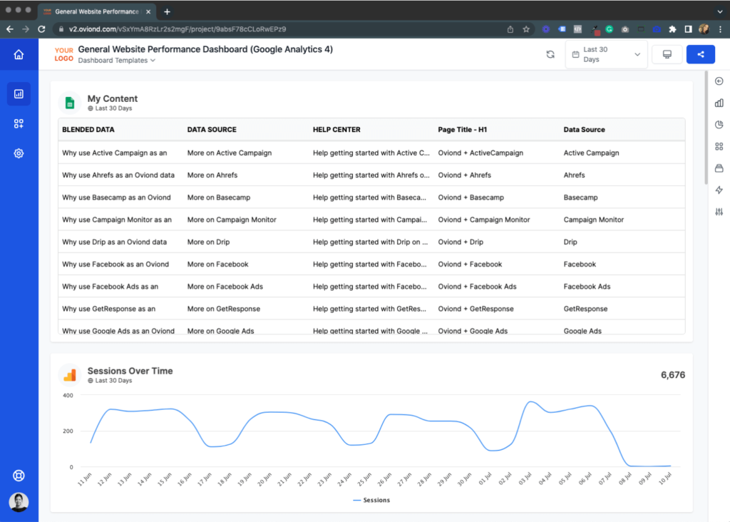Click the blue share dashboard button

pyautogui.click(x=701, y=54)
